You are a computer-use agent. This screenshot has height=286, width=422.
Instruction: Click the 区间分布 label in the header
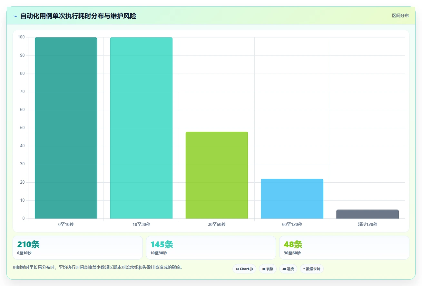(x=400, y=16)
